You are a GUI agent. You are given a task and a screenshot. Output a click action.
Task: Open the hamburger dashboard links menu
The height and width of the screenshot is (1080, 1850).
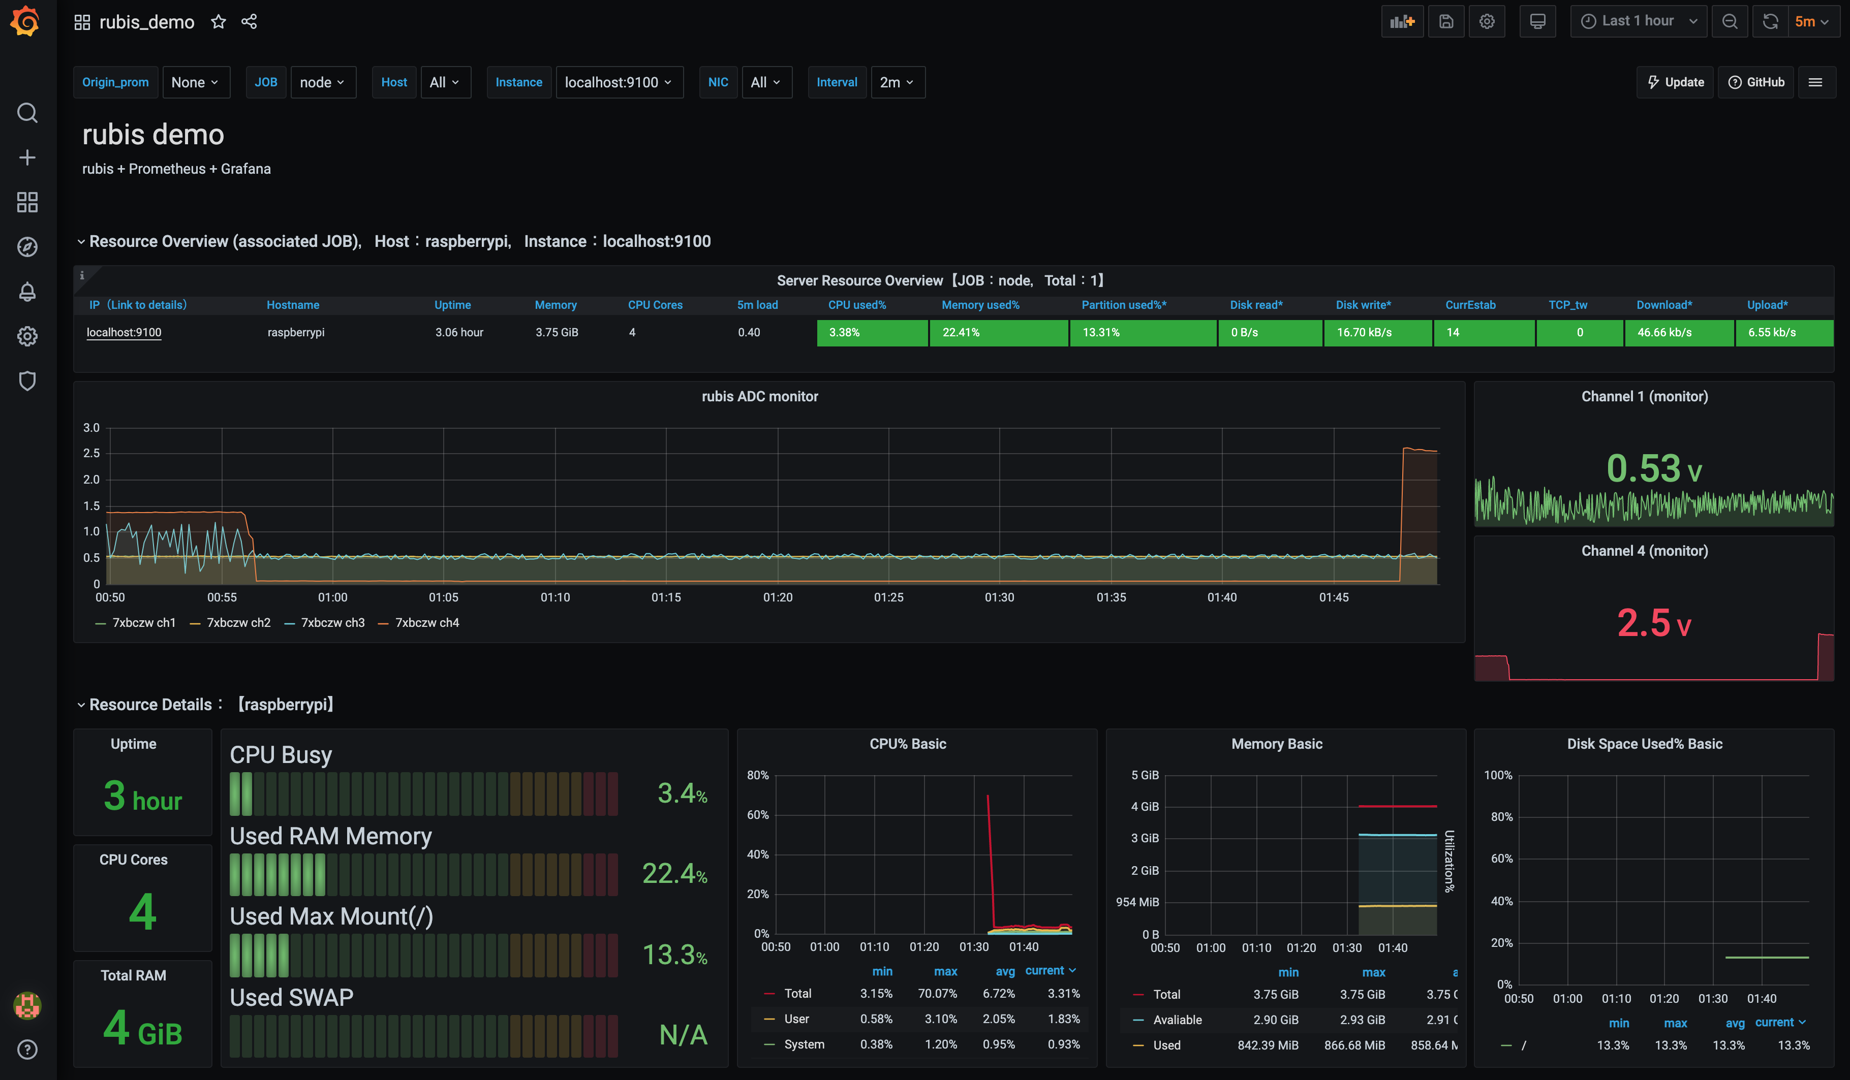point(1815,82)
